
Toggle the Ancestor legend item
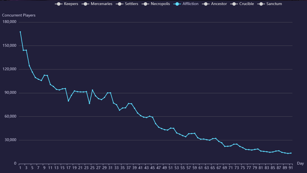point(214,4)
